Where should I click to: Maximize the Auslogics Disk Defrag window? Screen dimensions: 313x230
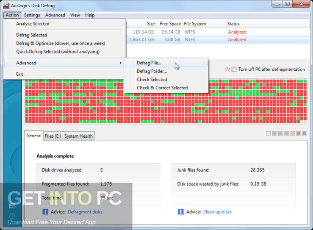coord(287,4)
